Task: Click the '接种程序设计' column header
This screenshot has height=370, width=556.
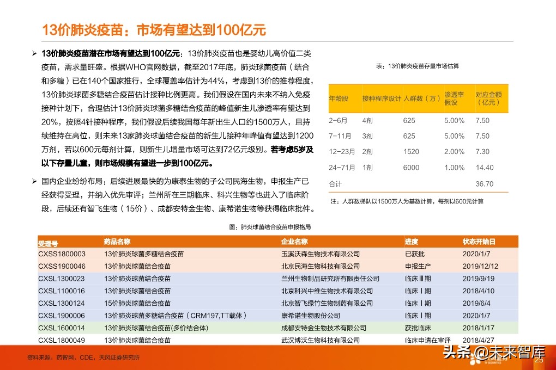Action: [382, 98]
